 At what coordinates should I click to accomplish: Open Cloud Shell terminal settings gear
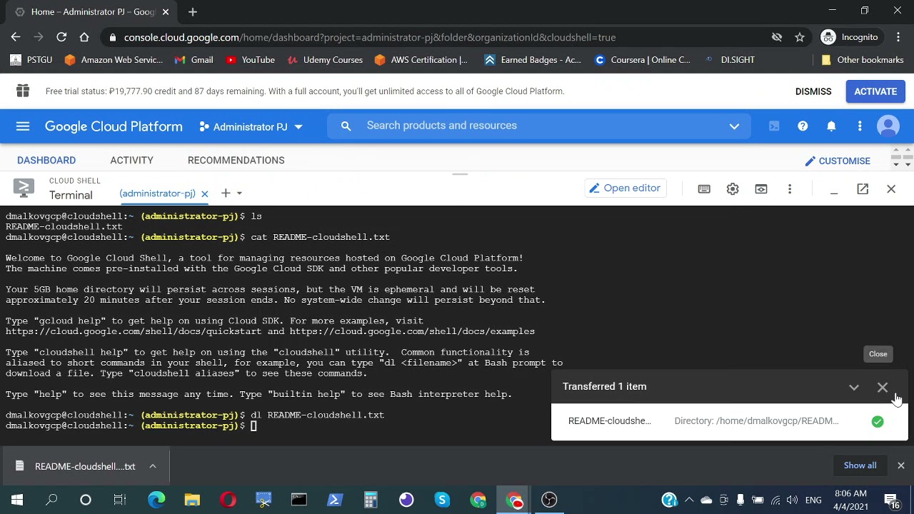(x=733, y=189)
